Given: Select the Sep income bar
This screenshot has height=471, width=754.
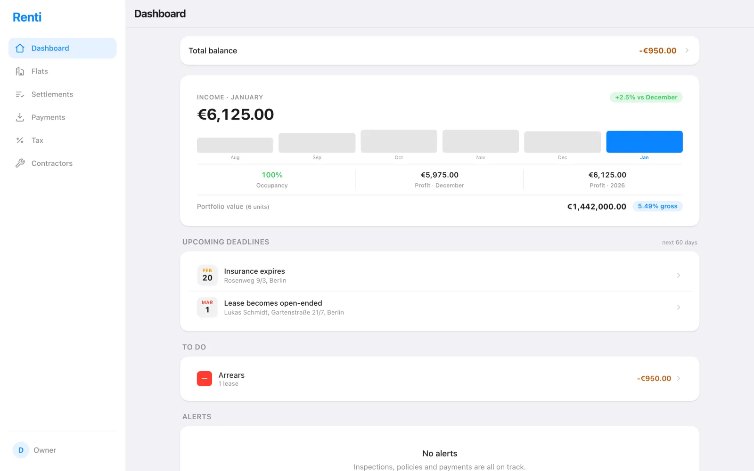Looking at the screenshot, I should pyautogui.click(x=317, y=143).
